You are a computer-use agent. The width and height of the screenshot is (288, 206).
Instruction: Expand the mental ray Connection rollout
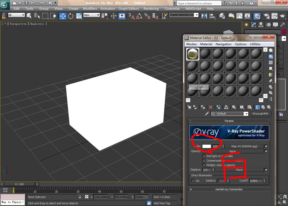click(x=229, y=189)
